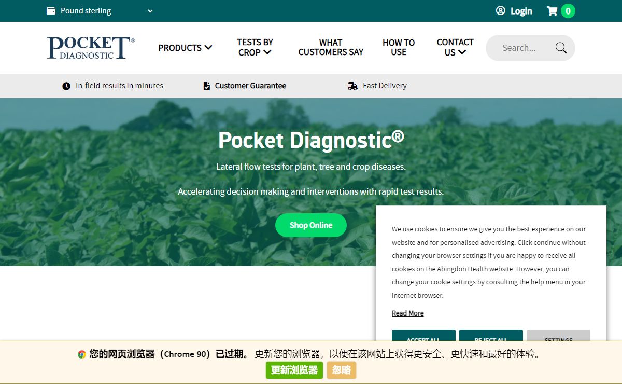Open cookie Settings
This screenshot has height=384, width=622.
click(x=558, y=335)
